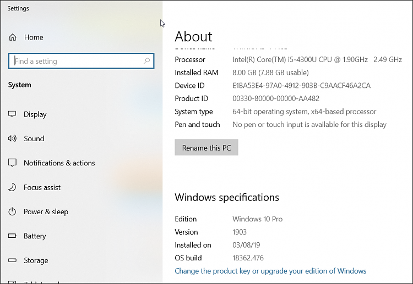This screenshot has width=413, height=284.
Task: Click the System type label
Action: [194, 112]
